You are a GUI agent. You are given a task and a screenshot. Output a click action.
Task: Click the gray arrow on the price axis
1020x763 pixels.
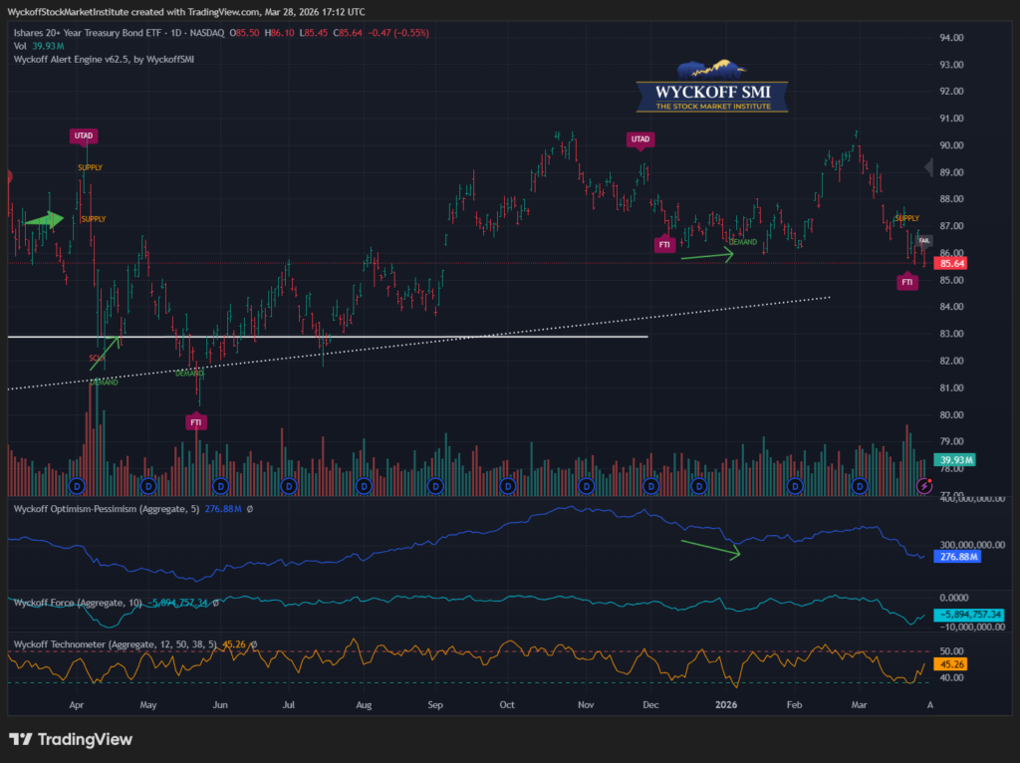click(x=931, y=168)
